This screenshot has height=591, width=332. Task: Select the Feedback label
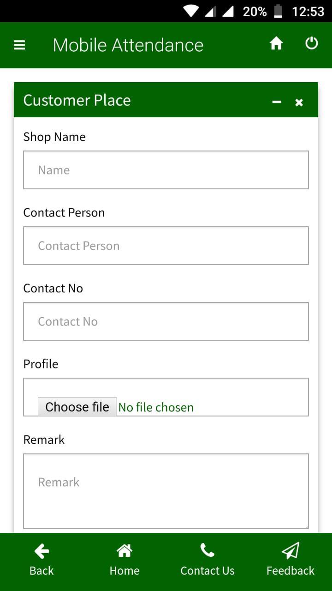click(290, 571)
